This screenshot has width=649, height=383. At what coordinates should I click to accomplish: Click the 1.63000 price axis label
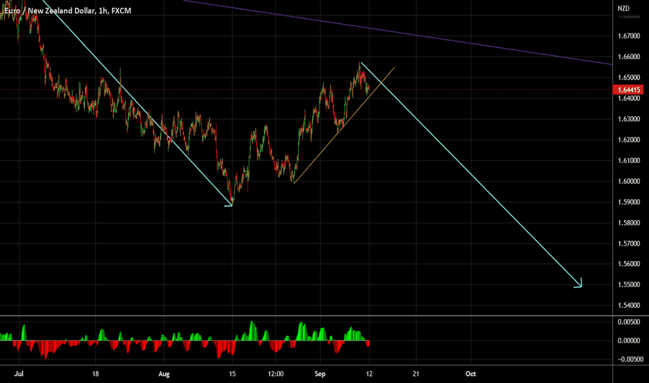click(629, 119)
